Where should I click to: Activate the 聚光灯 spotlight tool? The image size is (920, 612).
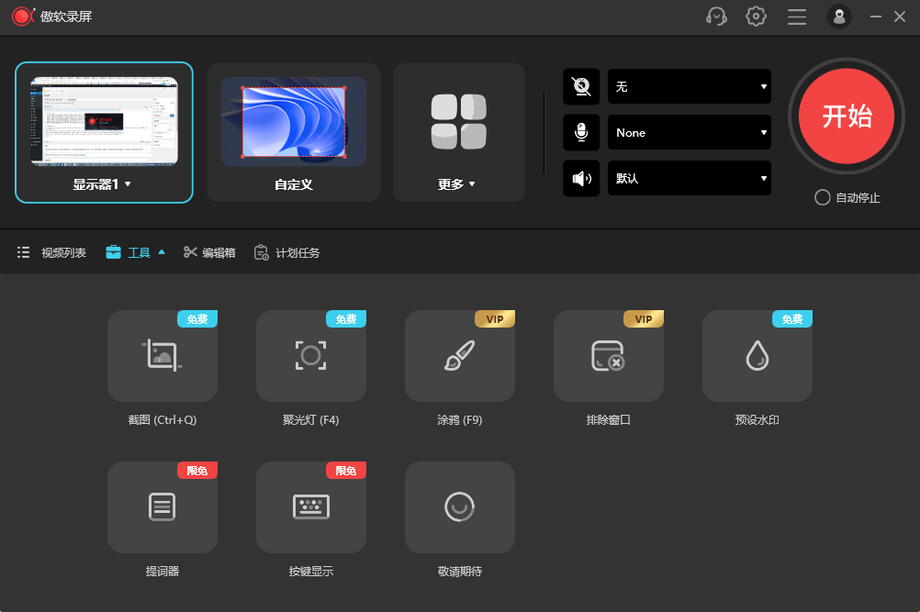pyautogui.click(x=311, y=356)
